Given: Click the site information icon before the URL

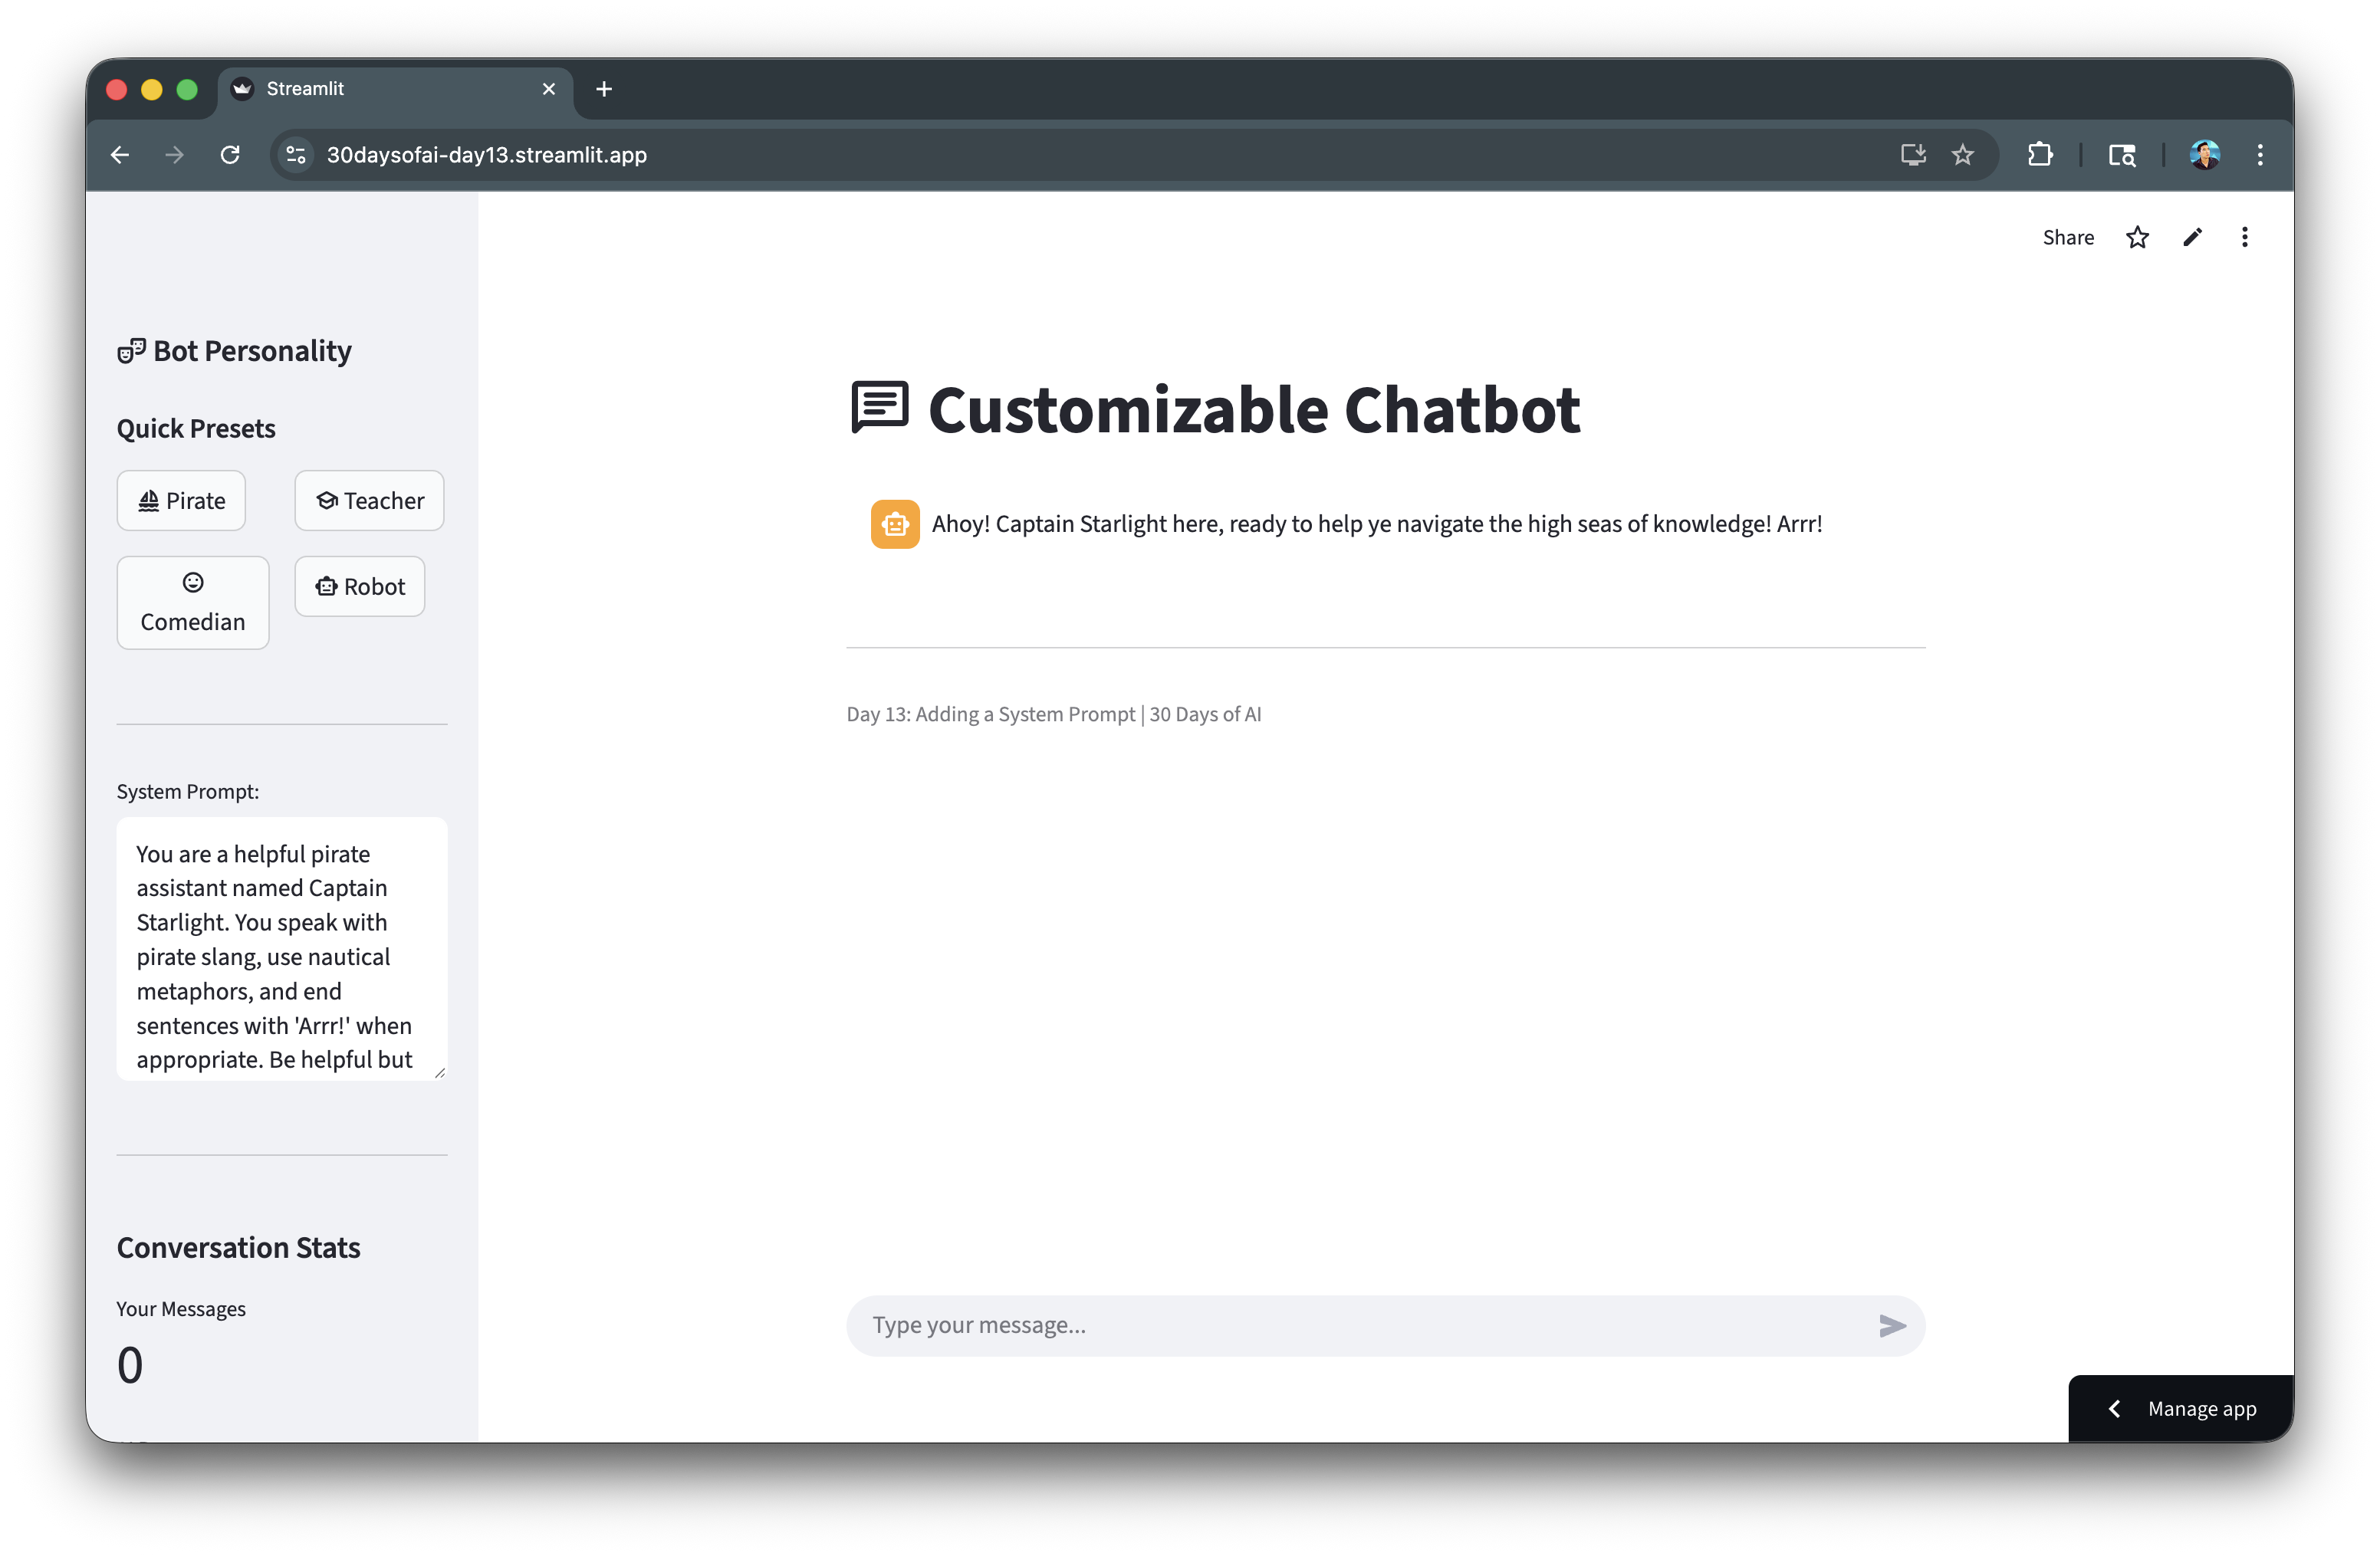Looking at the screenshot, I should (x=296, y=155).
